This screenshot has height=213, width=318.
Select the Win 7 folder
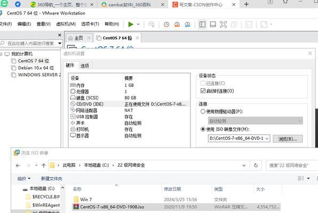[x=177, y=200]
